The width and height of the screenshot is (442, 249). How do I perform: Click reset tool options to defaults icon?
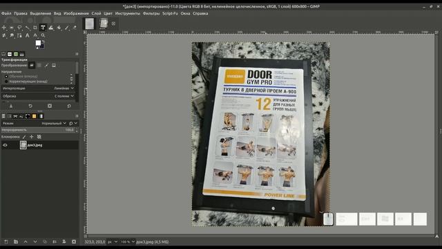(x=69, y=106)
